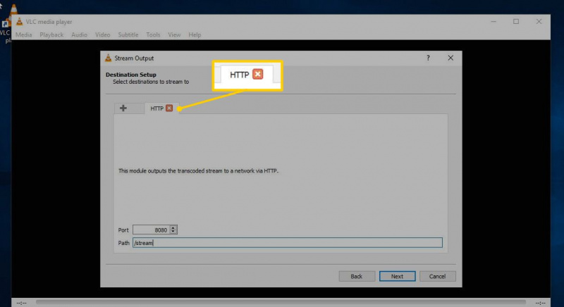Click the 'Select destinations to stream to' subtitle
The width and height of the screenshot is (564, 307).
tap(151, 82)
